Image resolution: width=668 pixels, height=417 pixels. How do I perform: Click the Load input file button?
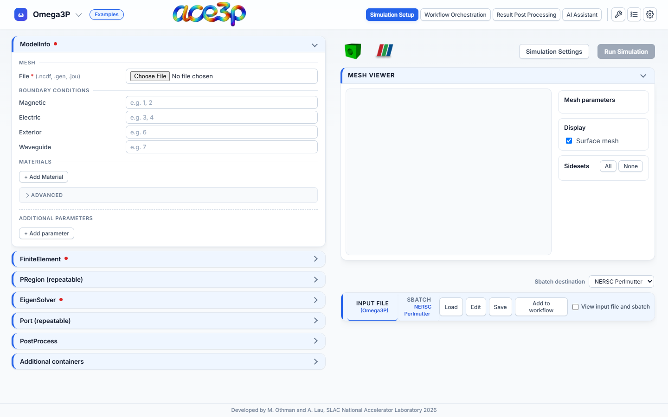451,307
